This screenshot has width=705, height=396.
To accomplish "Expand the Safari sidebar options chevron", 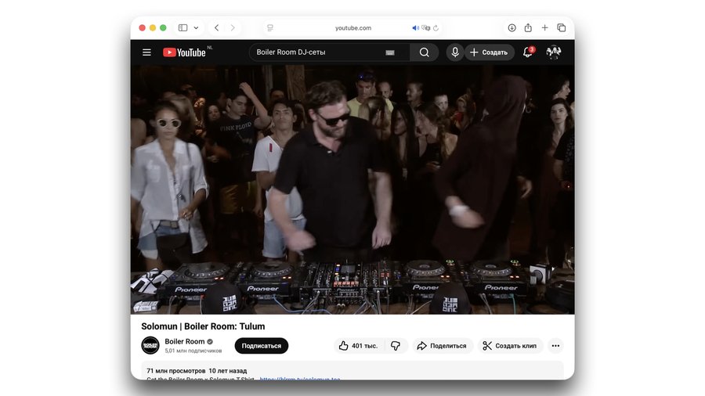I will [x=196, y=27].
